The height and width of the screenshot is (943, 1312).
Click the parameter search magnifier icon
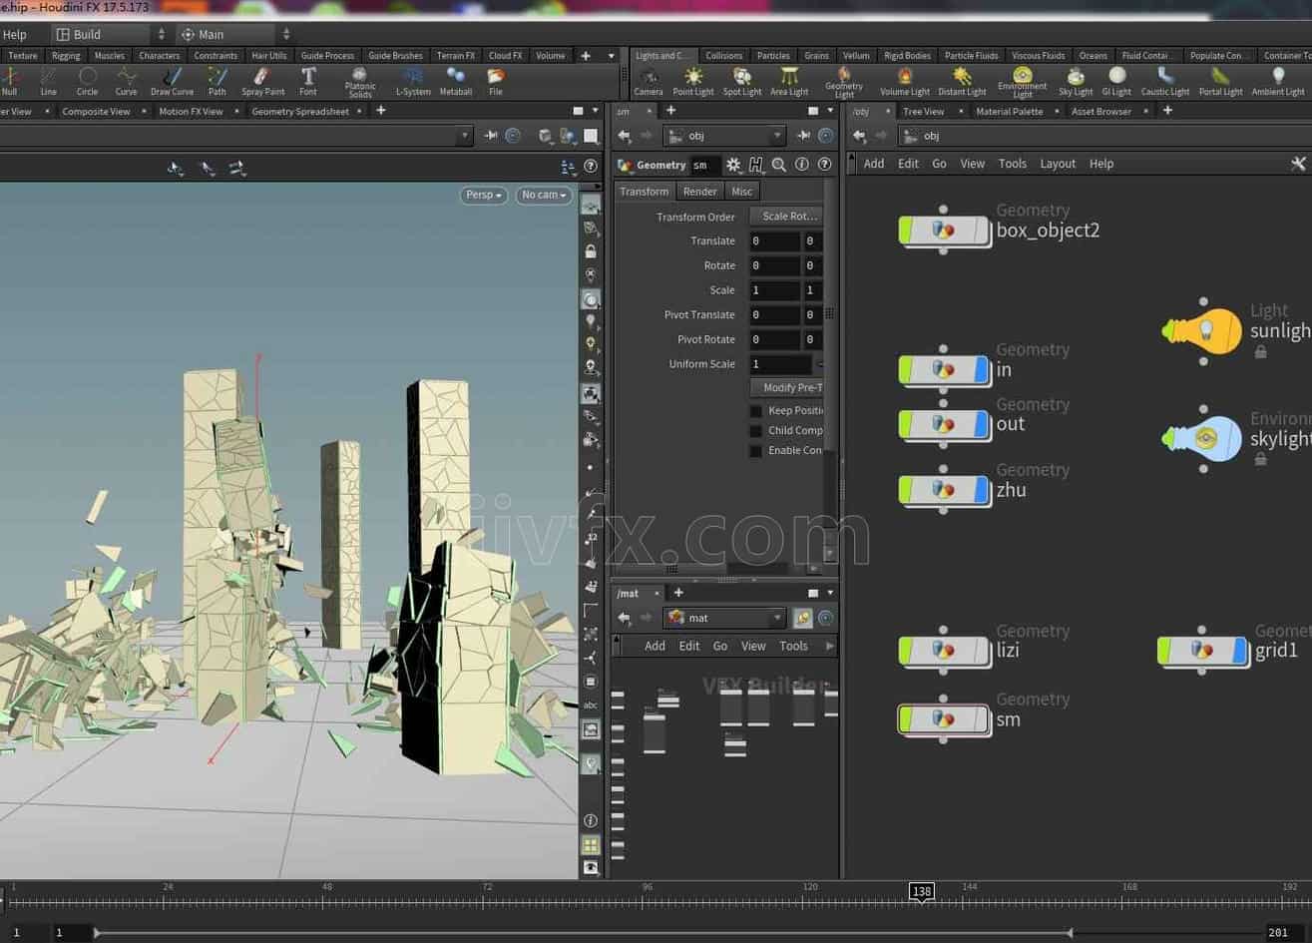tap(779, 165)
